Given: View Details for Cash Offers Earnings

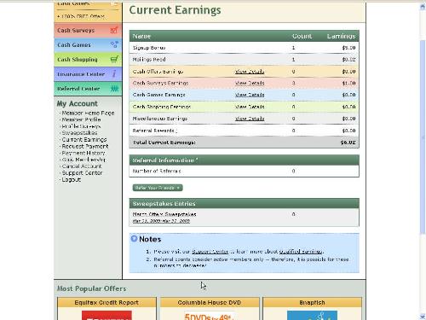Looking at the screenshot, I should coord(250,72).
